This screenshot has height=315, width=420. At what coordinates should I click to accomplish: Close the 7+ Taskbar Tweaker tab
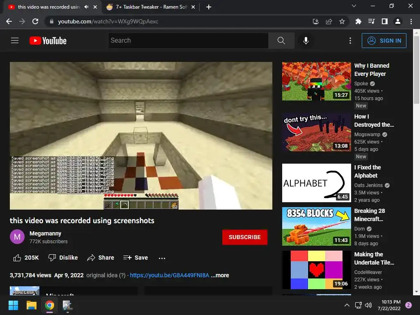[x=193, y=7]
